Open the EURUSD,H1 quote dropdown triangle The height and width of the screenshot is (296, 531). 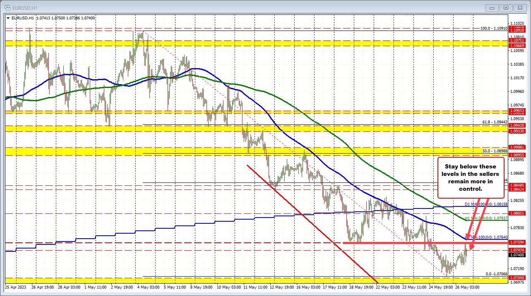click(8, 18)
